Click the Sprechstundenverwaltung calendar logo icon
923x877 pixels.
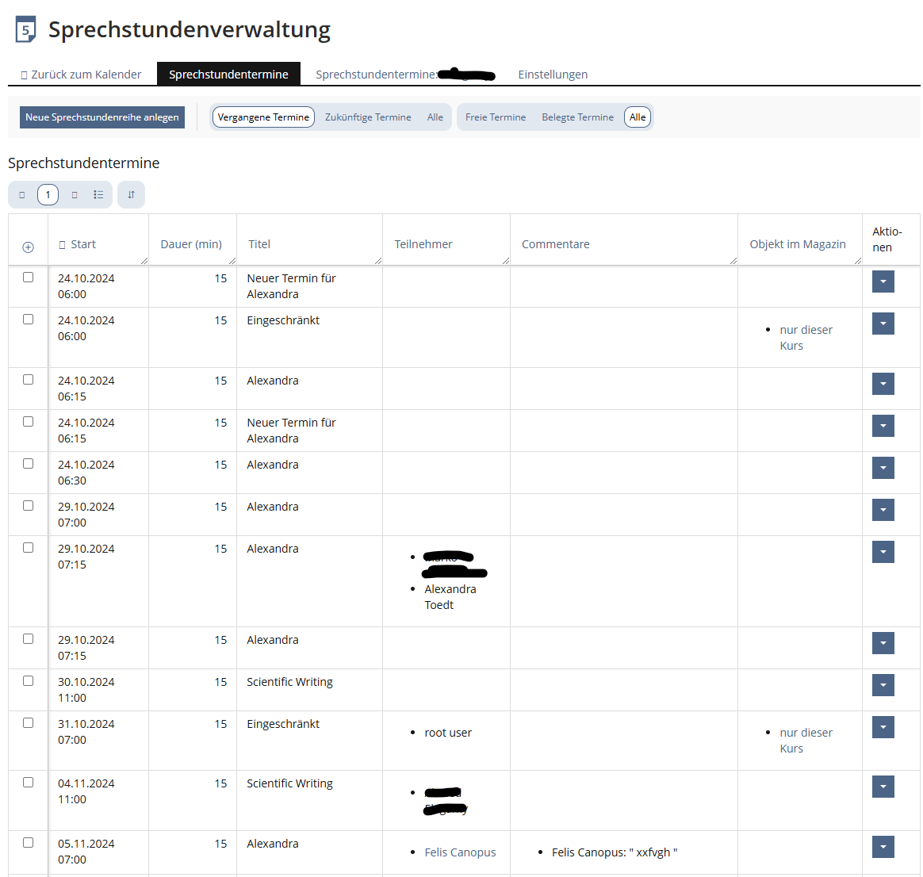pos(26,30)
